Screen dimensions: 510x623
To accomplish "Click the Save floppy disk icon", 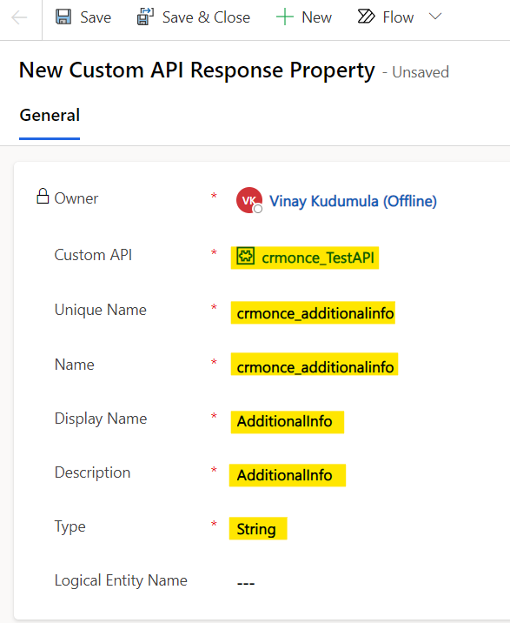I will pos(63,17).
